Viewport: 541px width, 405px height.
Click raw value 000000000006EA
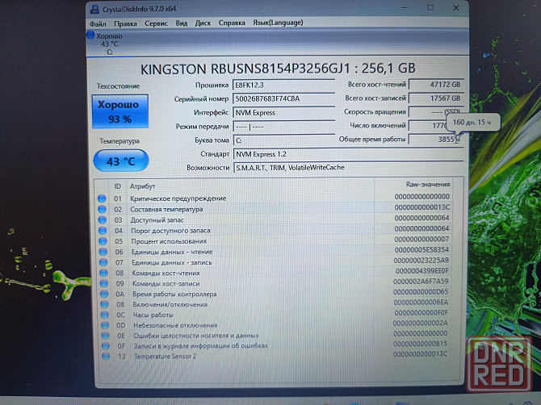pyautogui.click(x=421, y=303)
